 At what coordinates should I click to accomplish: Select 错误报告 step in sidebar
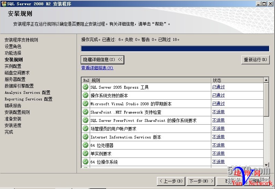tap(13, 106)
